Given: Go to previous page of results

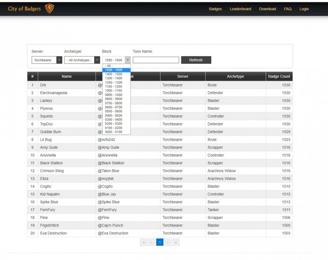Looking at the screenshot, I should coord(152,242).
